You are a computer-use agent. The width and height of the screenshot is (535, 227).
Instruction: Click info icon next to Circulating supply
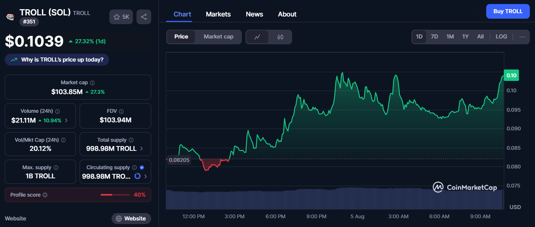click(135, 168)
